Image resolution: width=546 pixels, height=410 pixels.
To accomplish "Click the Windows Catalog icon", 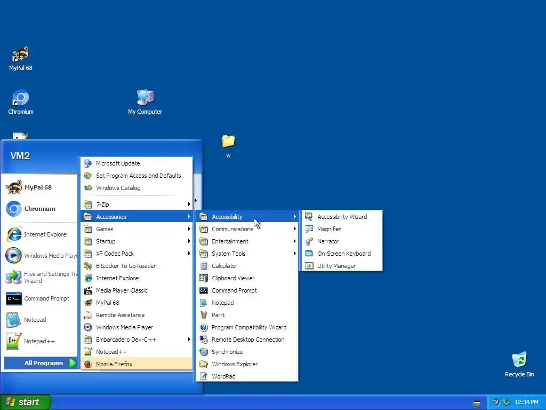I will click(88, 188).
